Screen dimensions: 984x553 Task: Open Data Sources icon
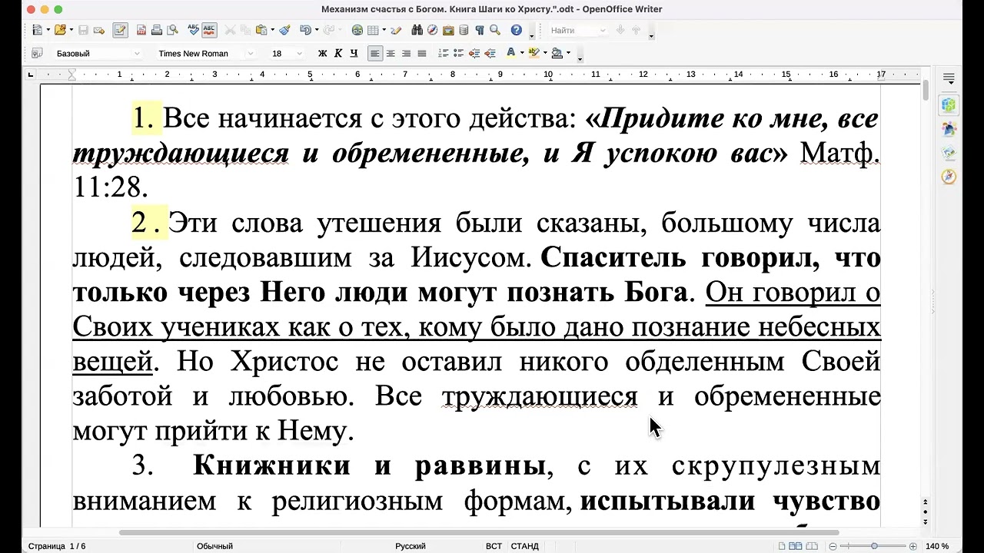click(x=464, y=31)
